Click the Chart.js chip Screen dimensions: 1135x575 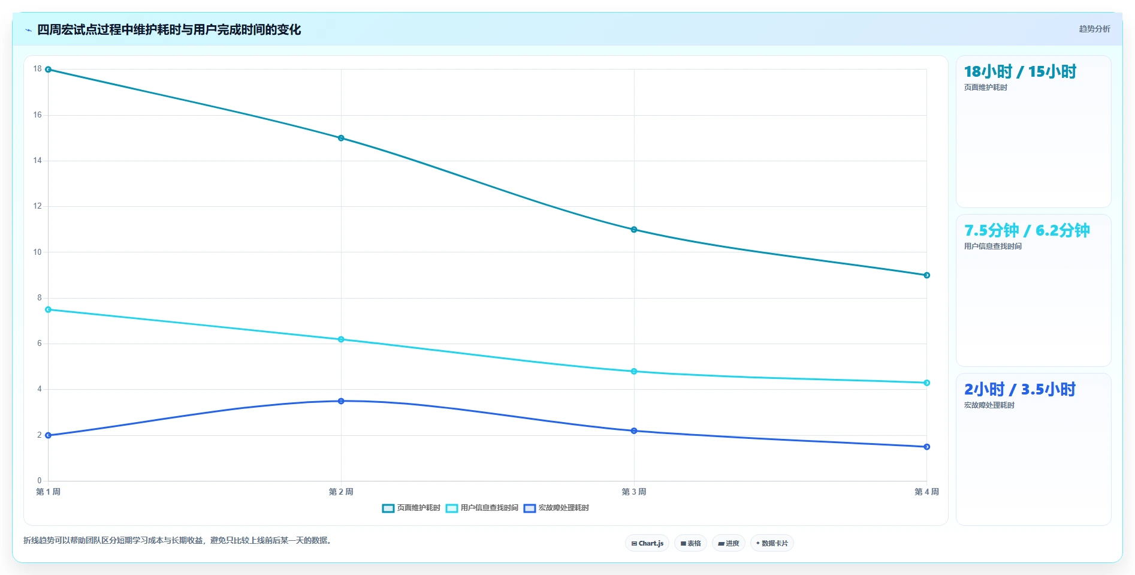click(x=647, y=543)
